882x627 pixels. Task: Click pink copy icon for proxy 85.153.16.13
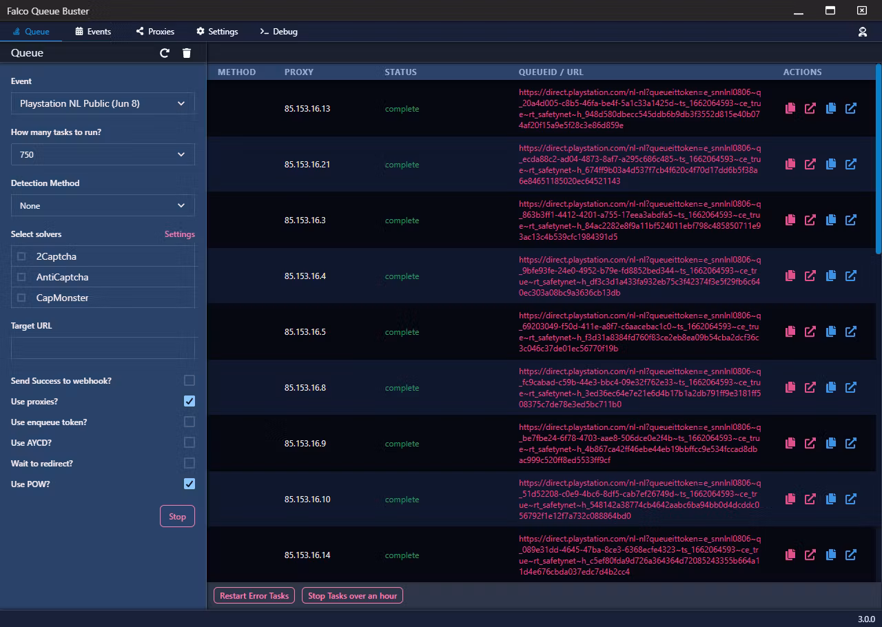[x=790, y=109]
